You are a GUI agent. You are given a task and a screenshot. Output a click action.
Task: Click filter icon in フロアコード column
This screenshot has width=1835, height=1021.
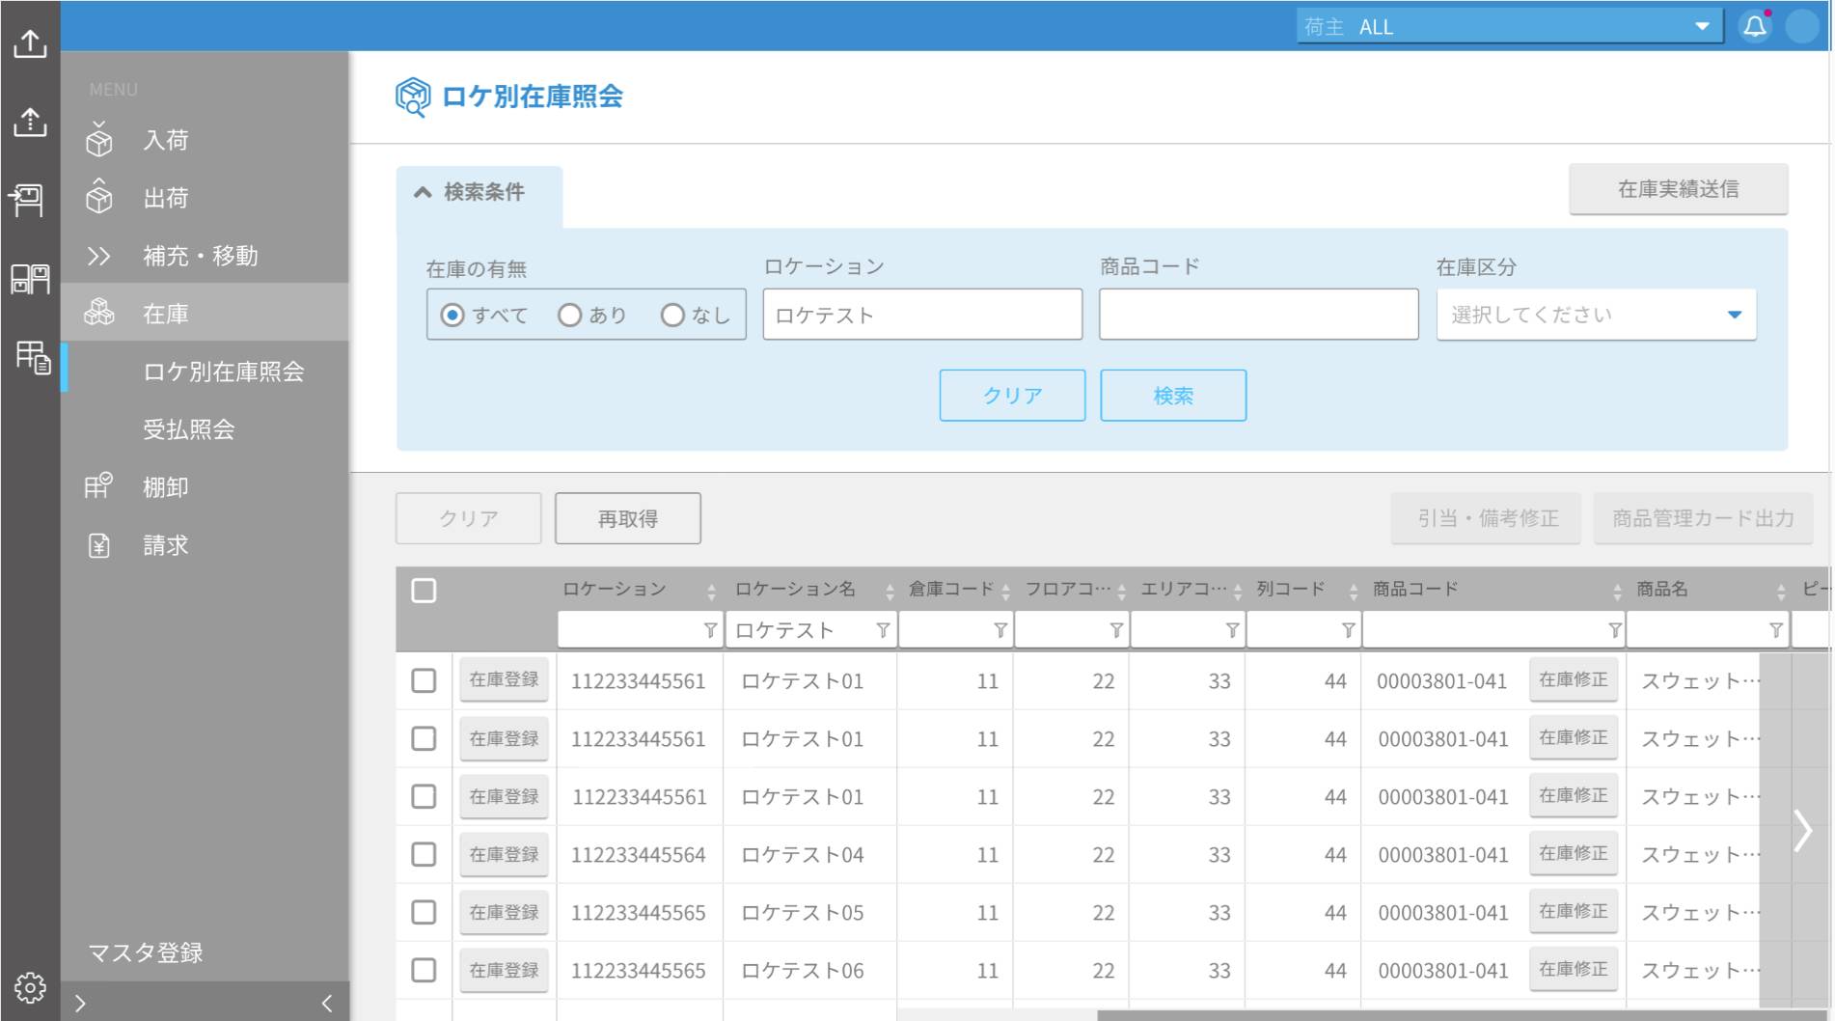coord(1116,630)
